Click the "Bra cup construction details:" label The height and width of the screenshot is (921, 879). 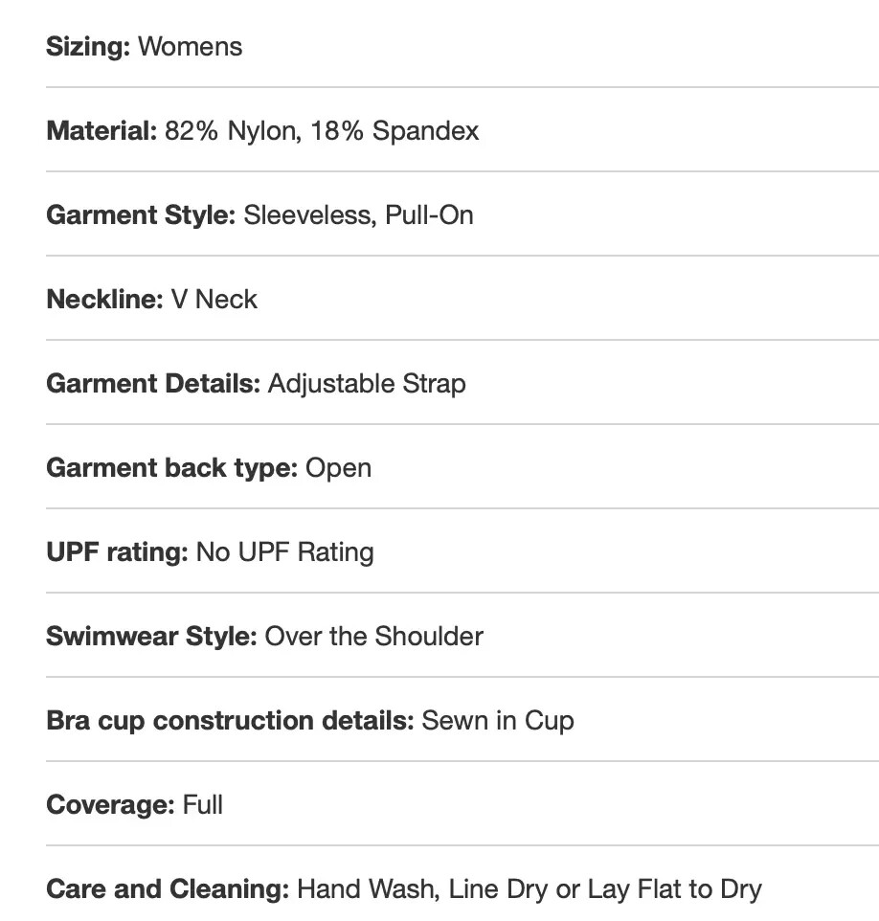point(230,721)
